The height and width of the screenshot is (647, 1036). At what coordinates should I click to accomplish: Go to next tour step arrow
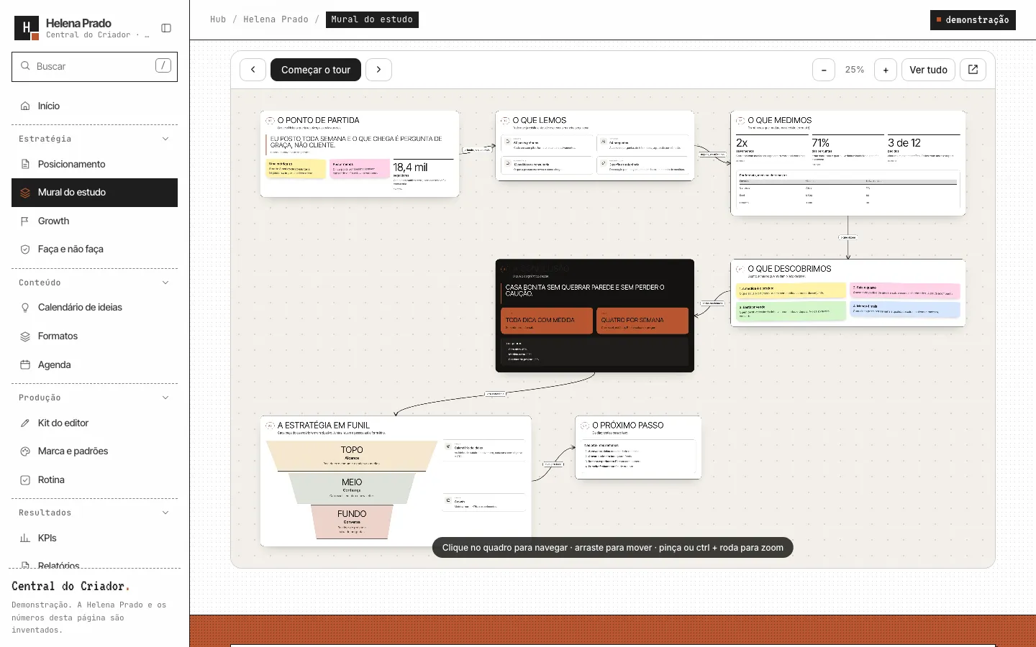click(378, 70)
